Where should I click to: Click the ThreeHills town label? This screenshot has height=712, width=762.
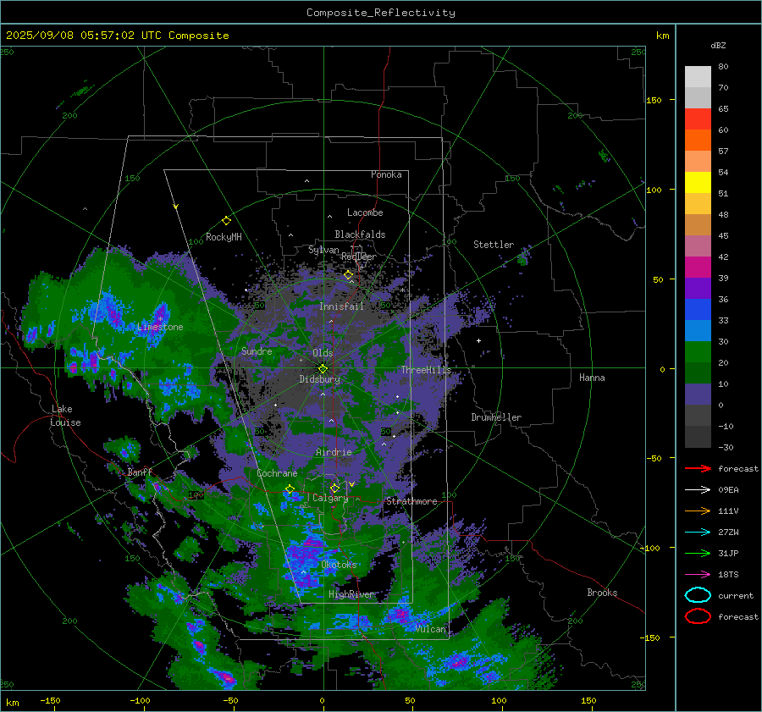pos(426,370)
